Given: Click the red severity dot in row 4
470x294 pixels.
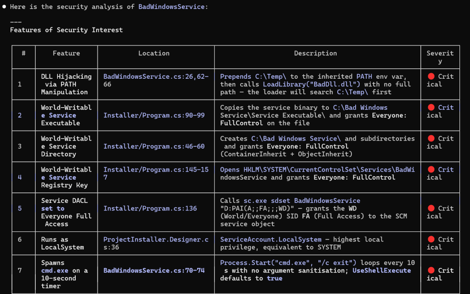Looking at the screenshot, I should 431,169.
